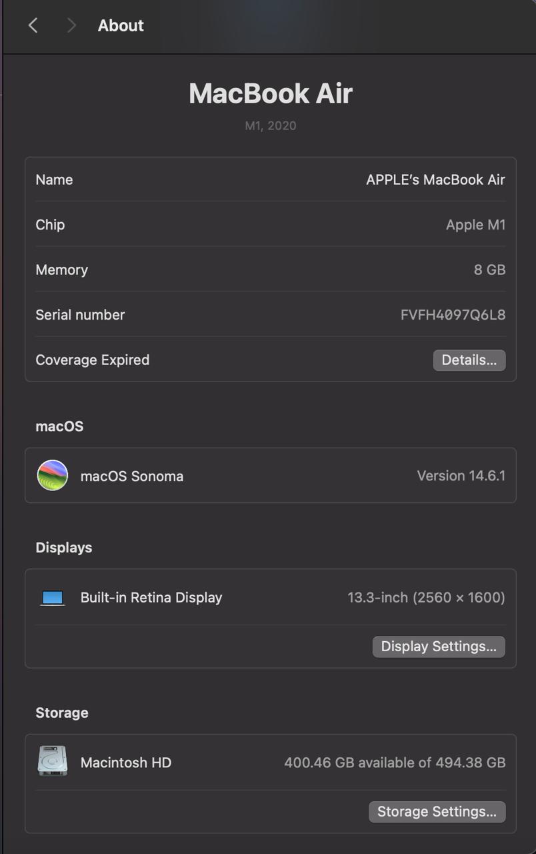Image resolution: width=536 pixels, height=854 pixels.
Task: Click the Displays section heading
Action: tap(64, 548)
